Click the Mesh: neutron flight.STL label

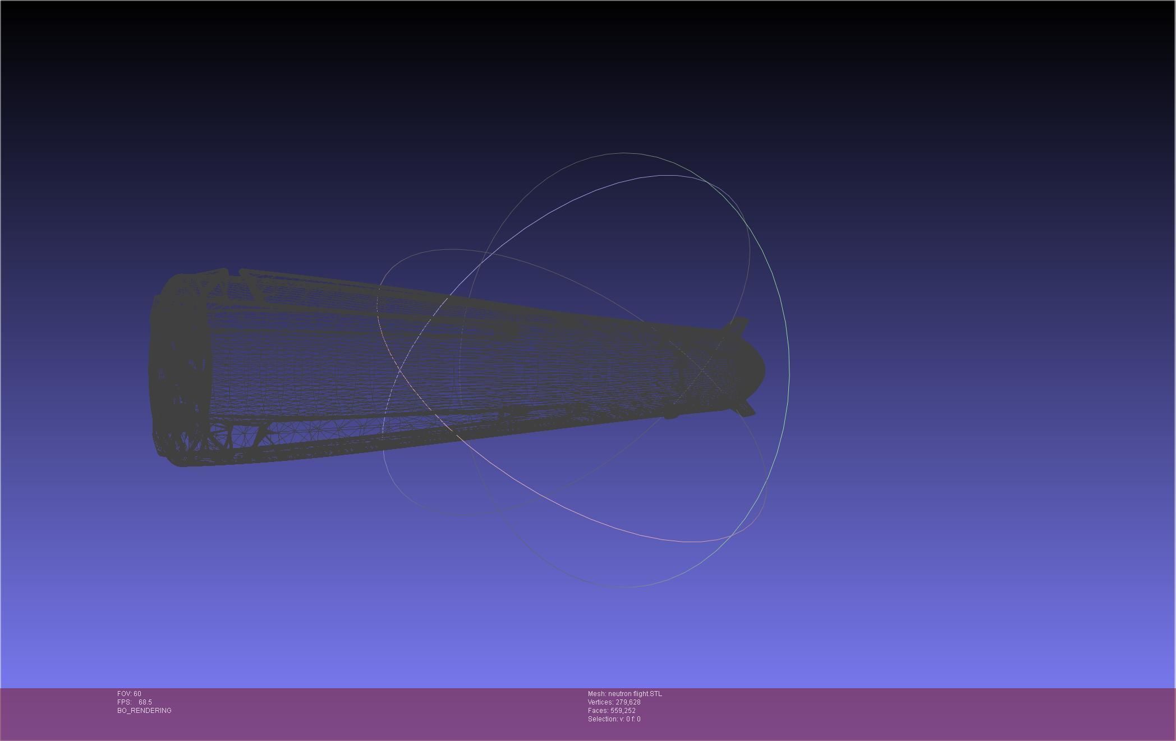click(x=624, y=694)
